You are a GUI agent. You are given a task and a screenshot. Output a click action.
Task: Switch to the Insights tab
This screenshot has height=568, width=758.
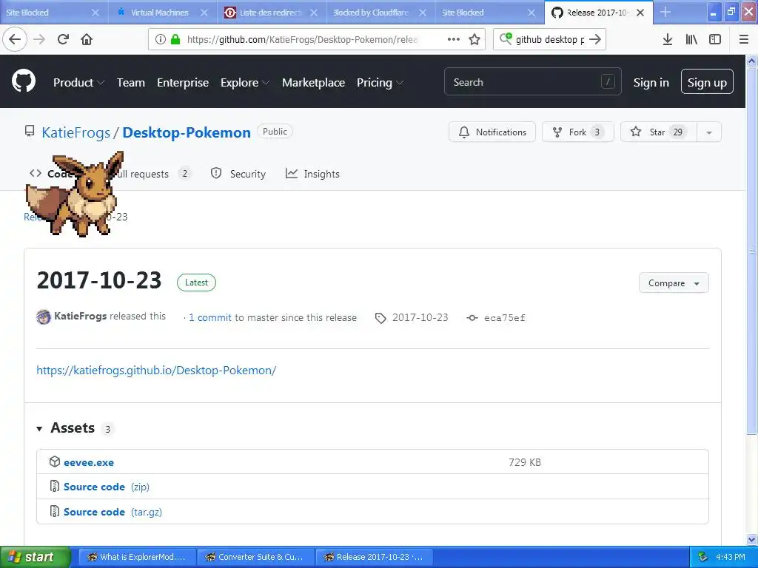click(312, 173)
